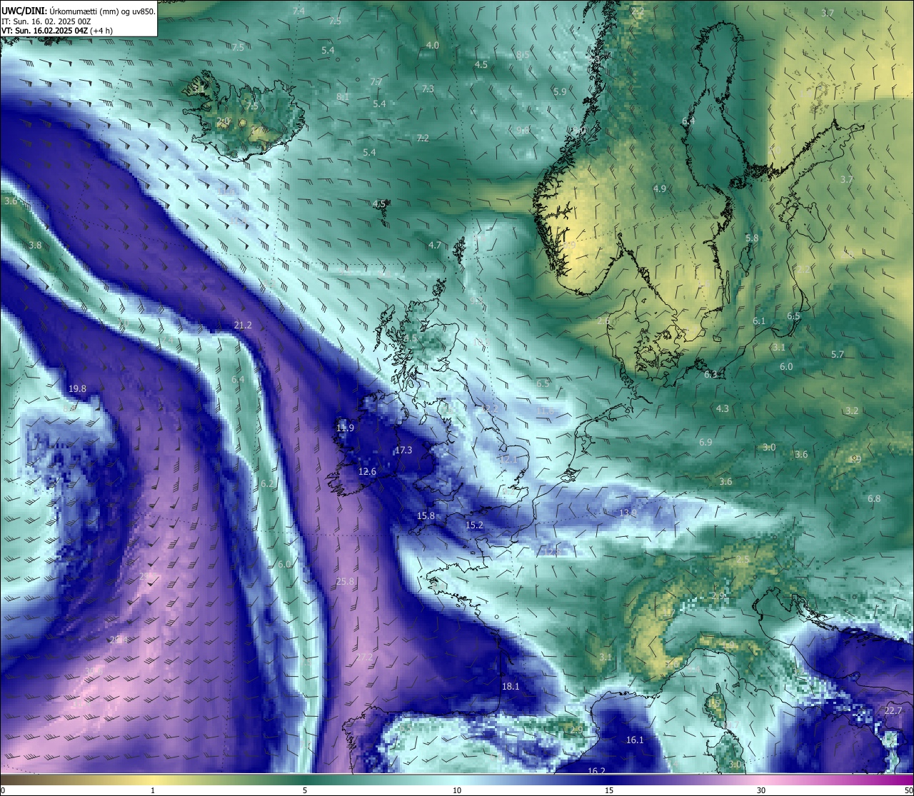The image size is (914, 796).
Task: Click the 10 tick on the color scale
Action: (x=457, y=790)
